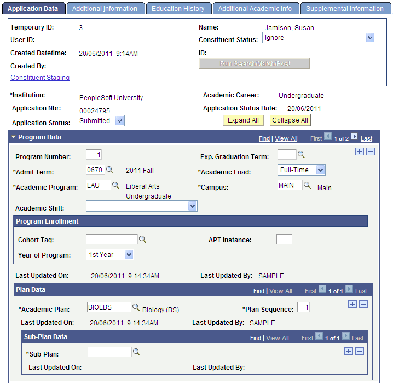Switch to Education History tab
Screen dimensions: 393x385
178,9
